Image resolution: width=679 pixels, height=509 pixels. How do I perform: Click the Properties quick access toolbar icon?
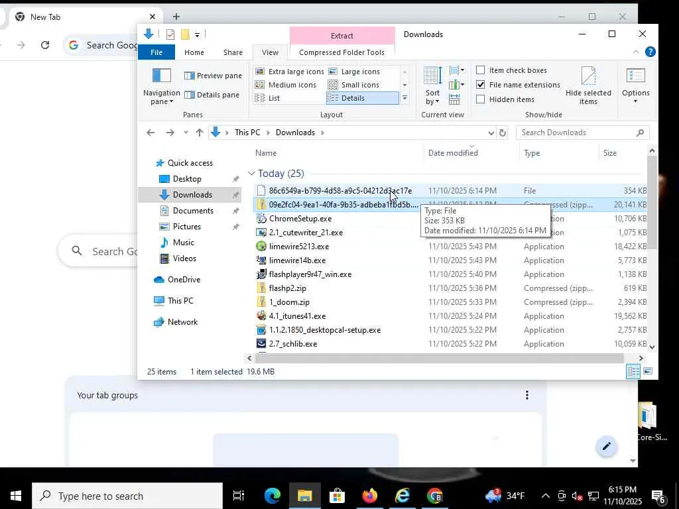coord(170,34)
